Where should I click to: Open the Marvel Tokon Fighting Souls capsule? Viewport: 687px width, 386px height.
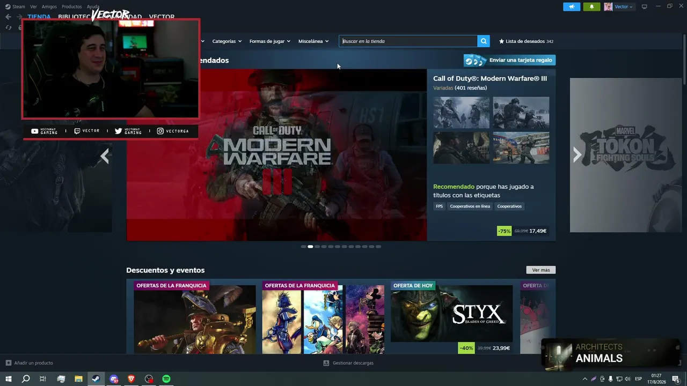[x=626, y=155]
